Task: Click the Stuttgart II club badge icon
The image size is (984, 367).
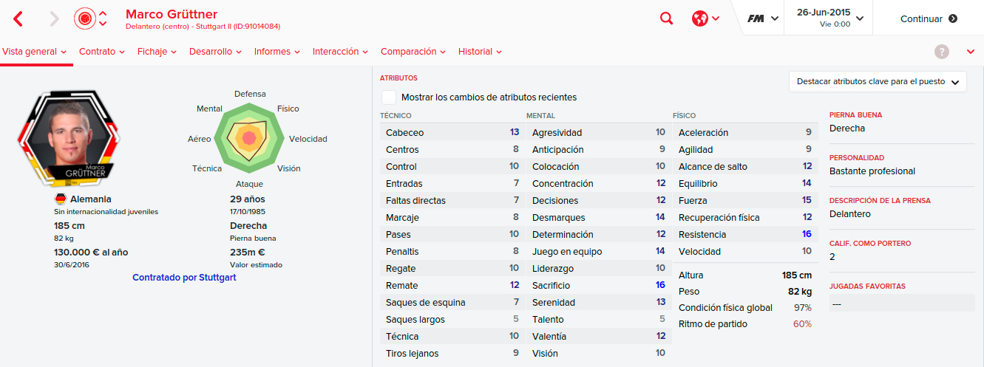Action: pos(85,18)
